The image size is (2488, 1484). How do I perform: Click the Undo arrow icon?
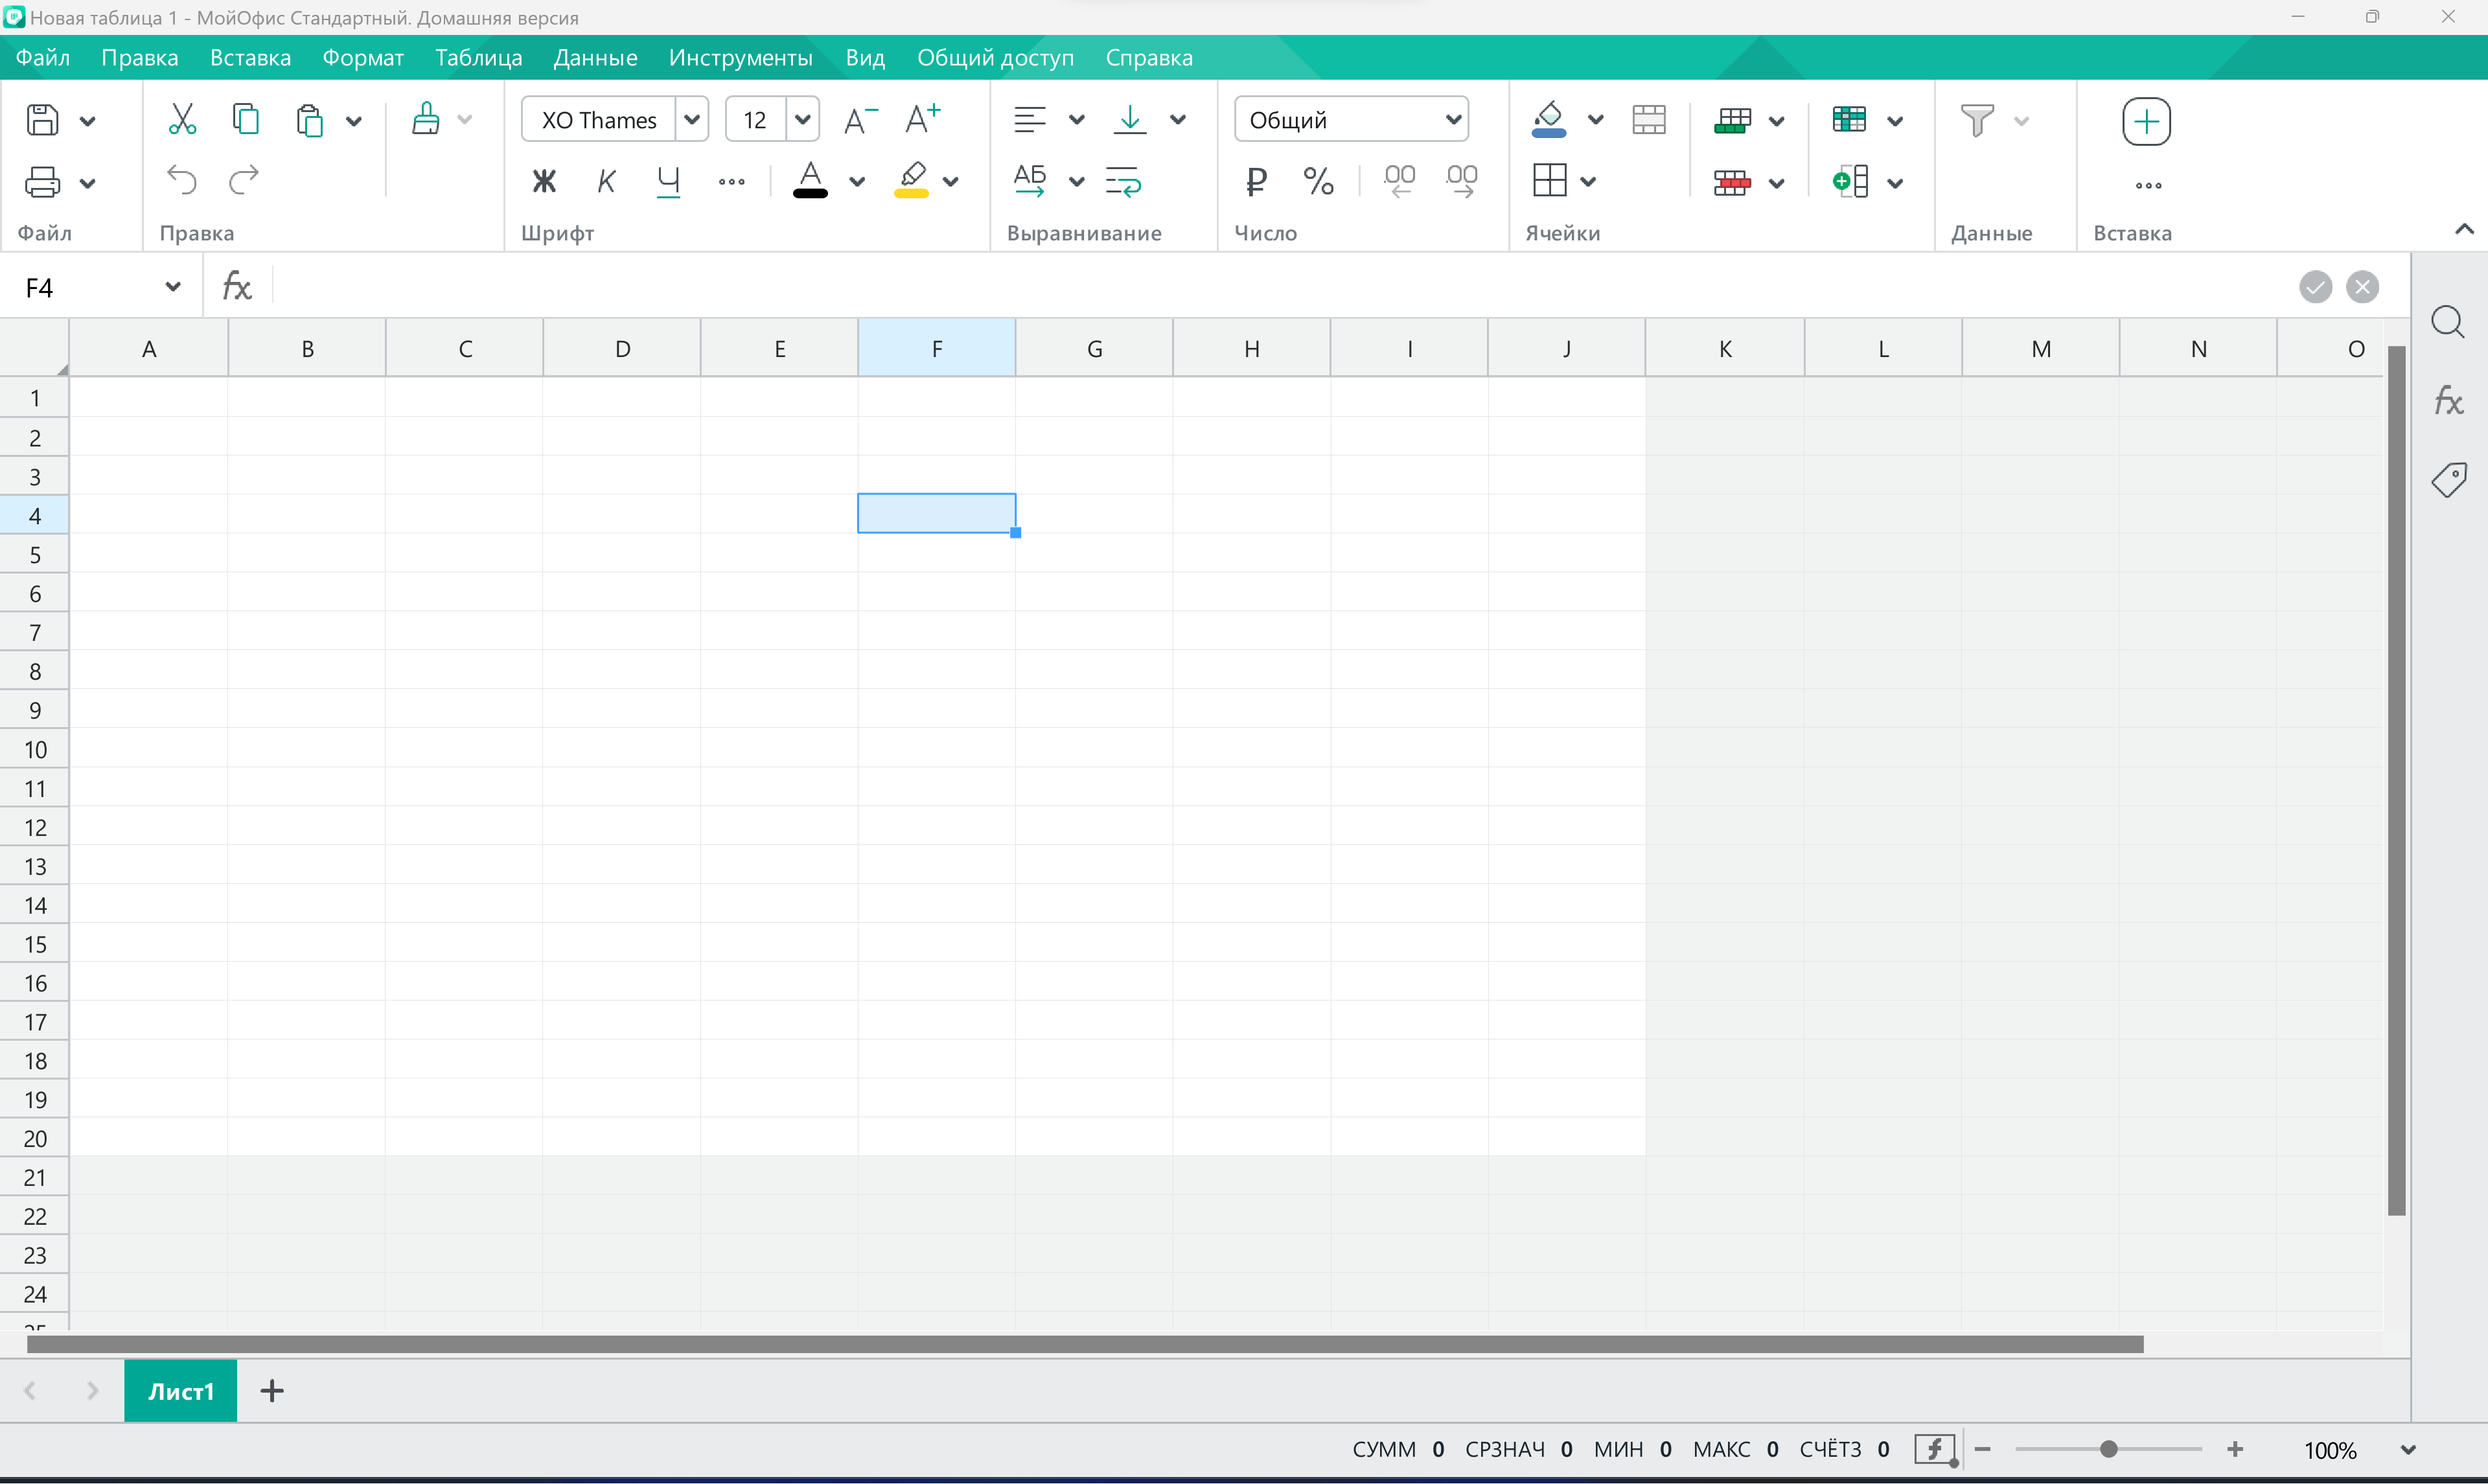click(181, 180)
